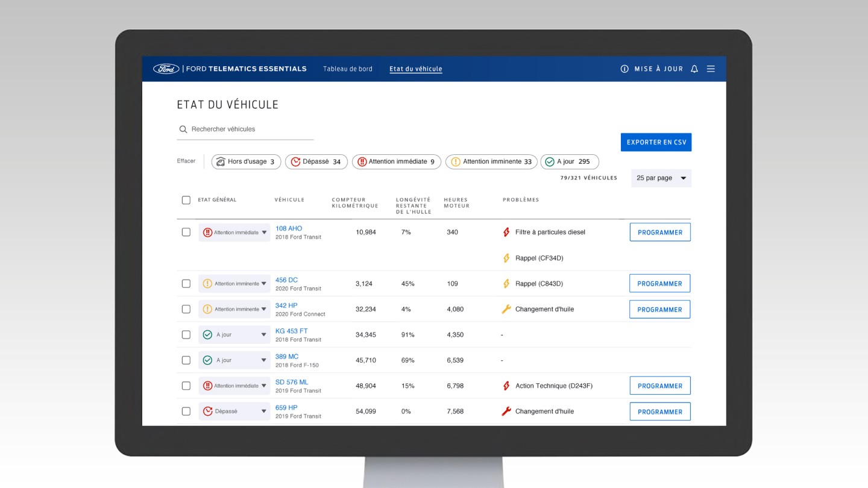
Task: Filter by Hors d'usage chip
Action: pos(246,161)
